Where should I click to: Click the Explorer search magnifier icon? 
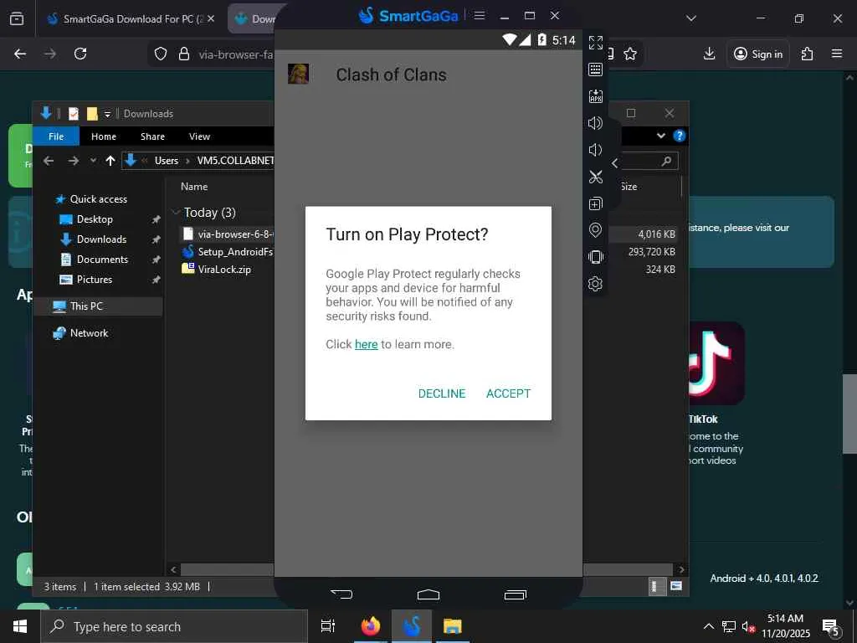(666, 161)
